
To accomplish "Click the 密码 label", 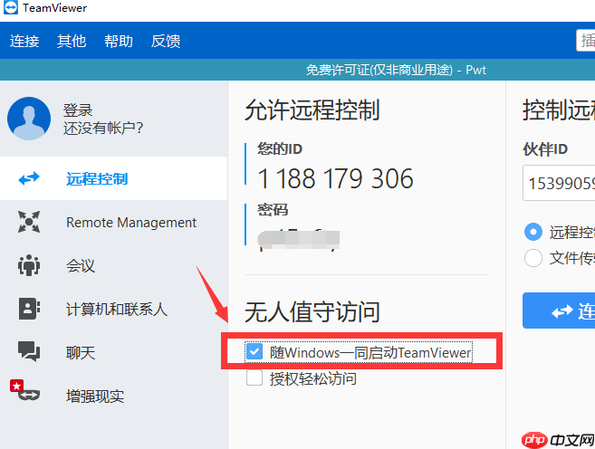I will click(x=273, y=210).
